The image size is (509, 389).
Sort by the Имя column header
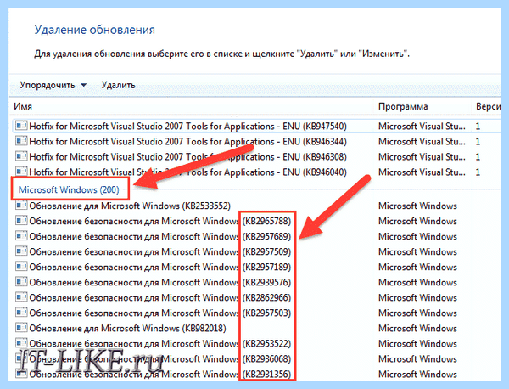click(23, 107)
